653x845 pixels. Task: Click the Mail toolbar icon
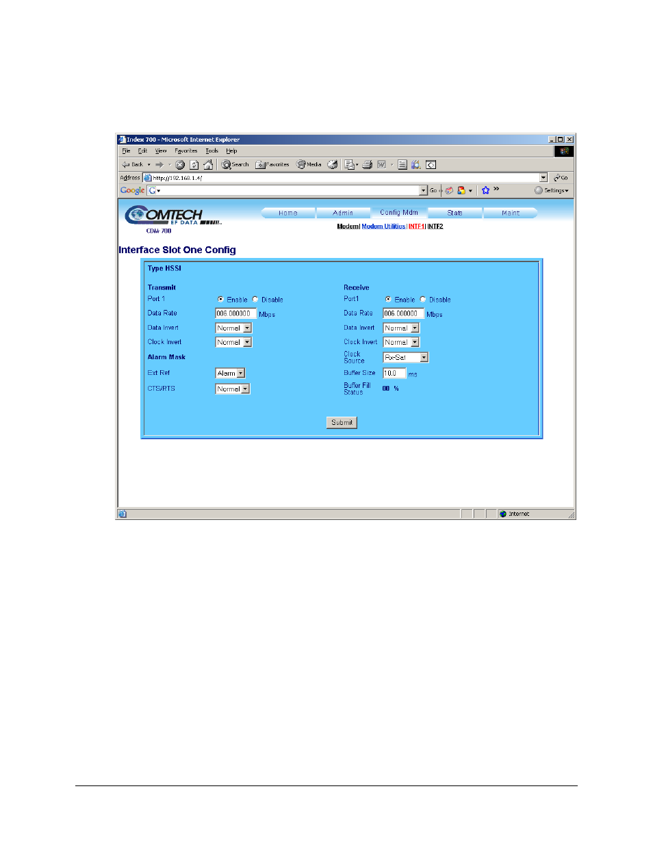tap(350, 165)
